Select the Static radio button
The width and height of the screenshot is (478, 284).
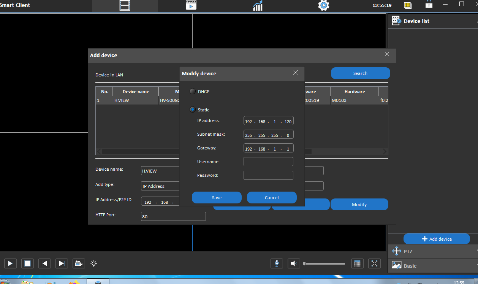point(193,109)
